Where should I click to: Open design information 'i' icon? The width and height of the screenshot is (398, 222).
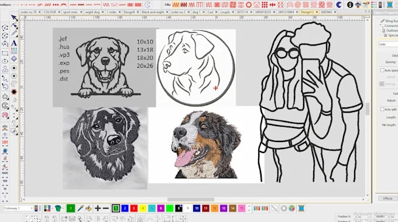click(350, 5)
